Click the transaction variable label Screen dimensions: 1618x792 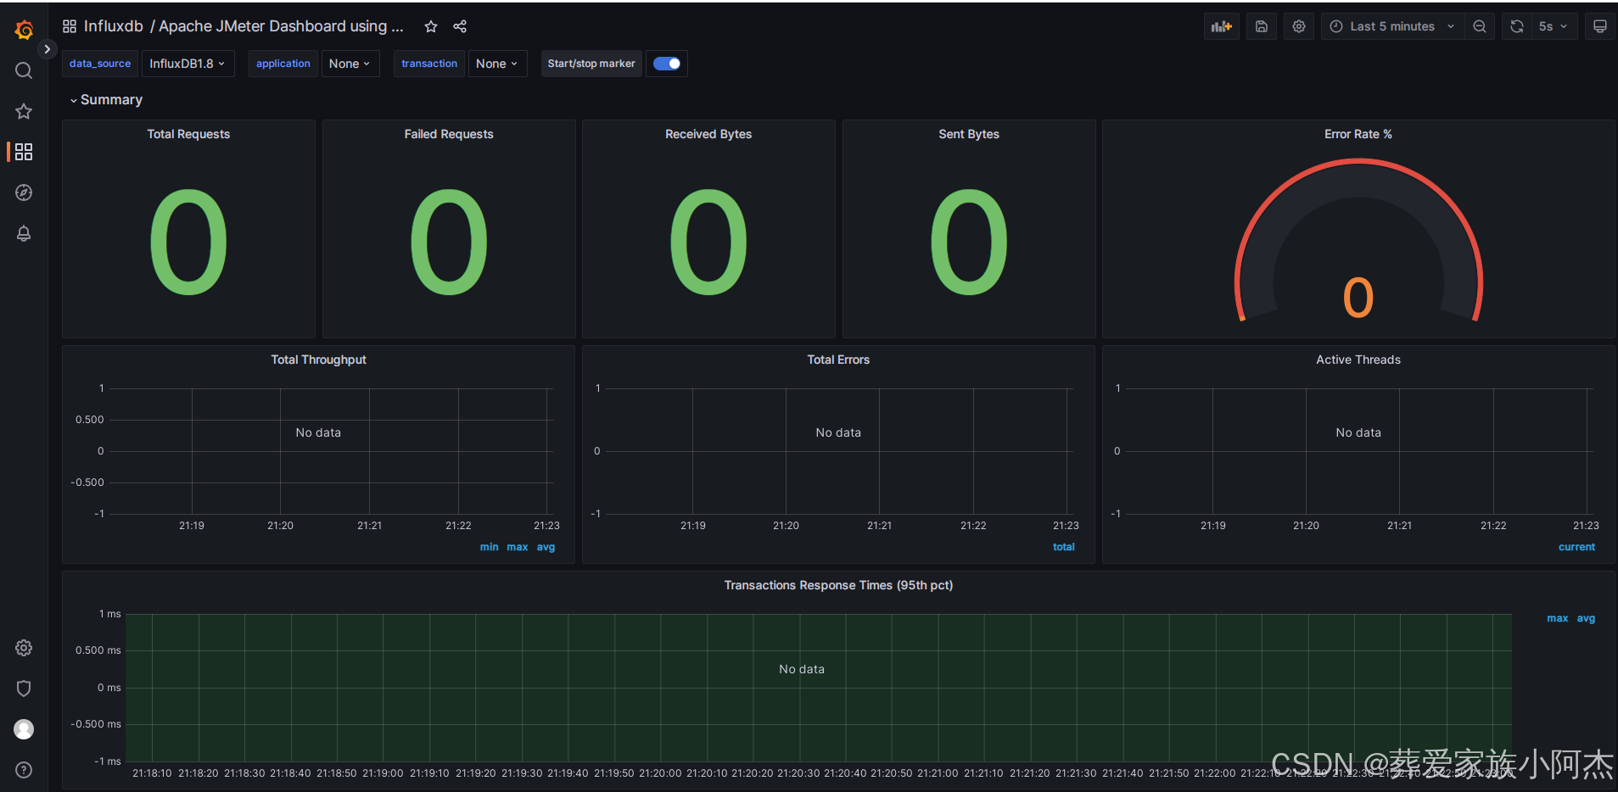(x=429, y=64)
